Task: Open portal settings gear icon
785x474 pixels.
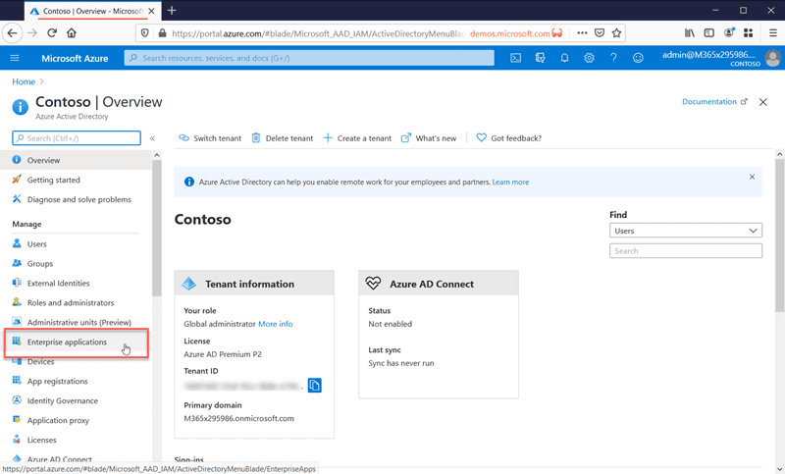Action: coord(589,59)
